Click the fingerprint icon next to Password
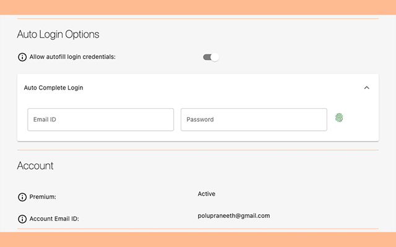396x247 pixels. (338, 117)
